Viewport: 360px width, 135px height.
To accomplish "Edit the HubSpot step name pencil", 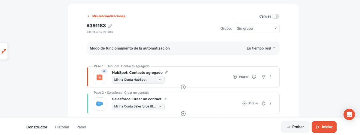I will click(166, 72).
